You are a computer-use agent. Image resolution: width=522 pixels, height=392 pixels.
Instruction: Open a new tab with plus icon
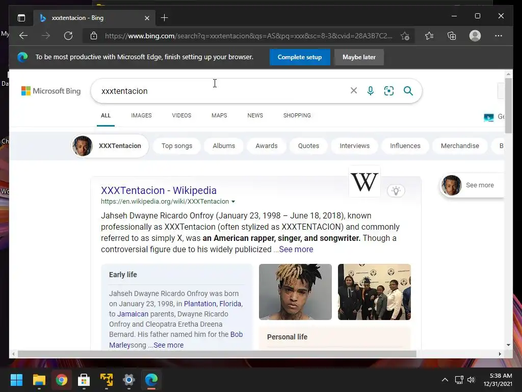[164, 18]
